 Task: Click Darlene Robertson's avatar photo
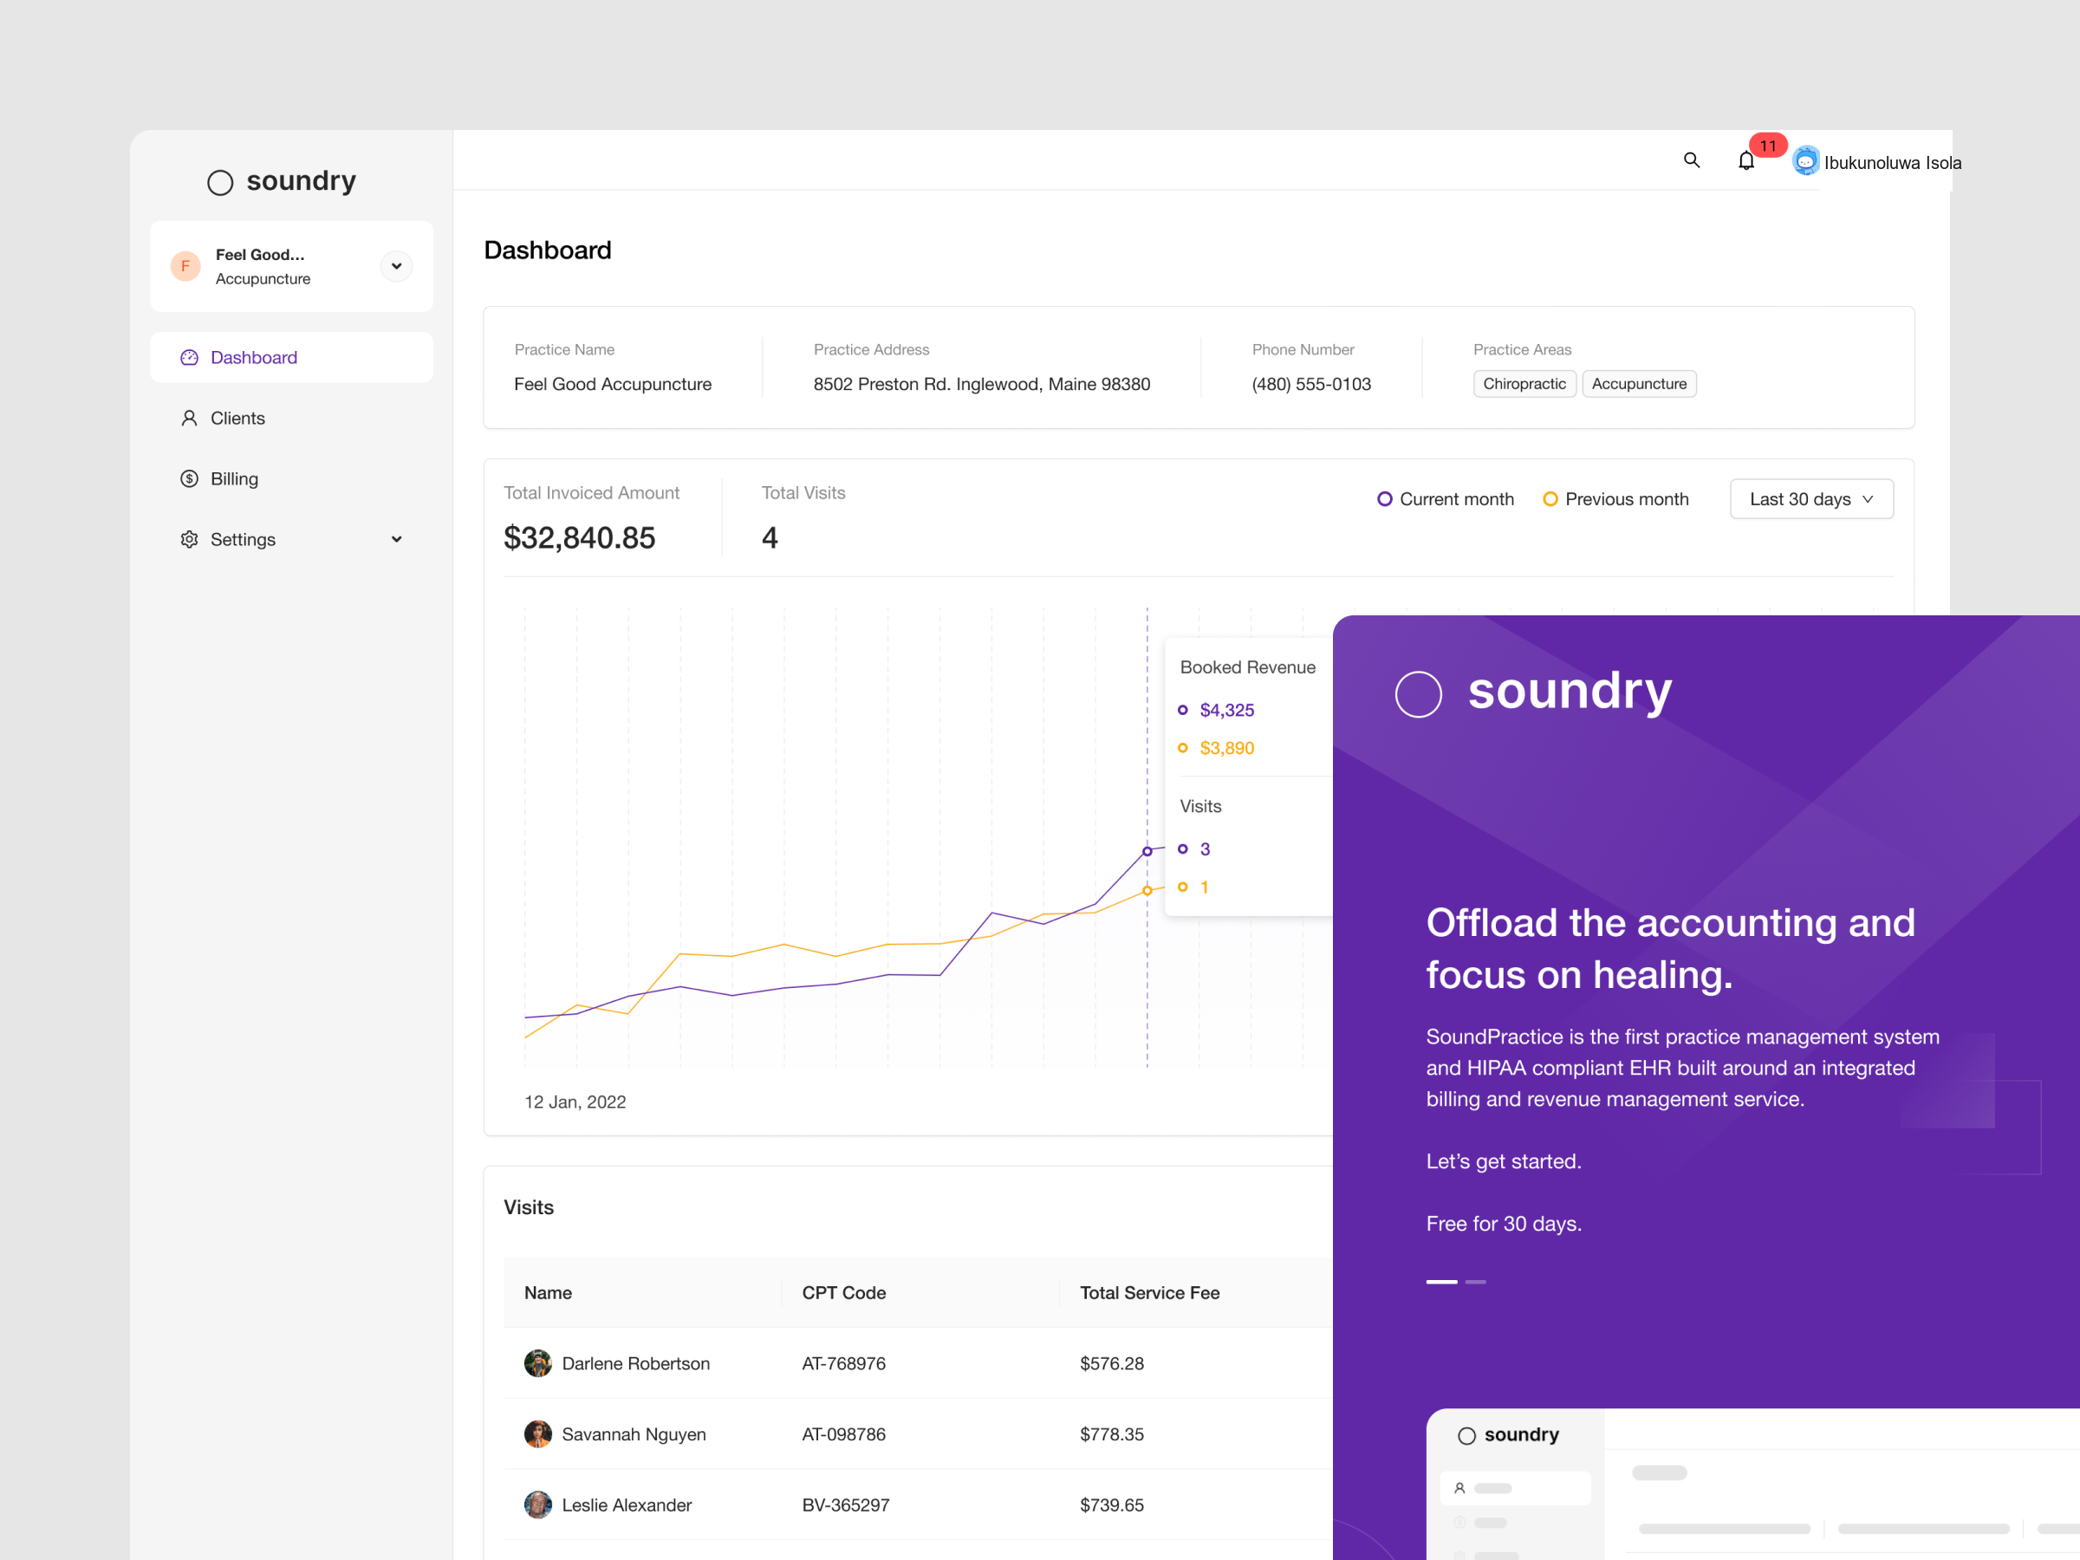tap(538, 1363)
